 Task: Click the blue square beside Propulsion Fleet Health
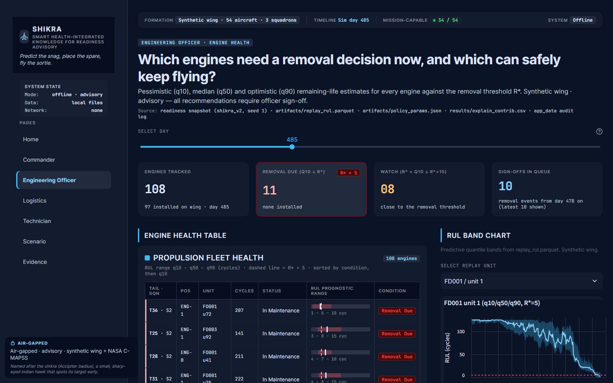(x=147, y=258)
